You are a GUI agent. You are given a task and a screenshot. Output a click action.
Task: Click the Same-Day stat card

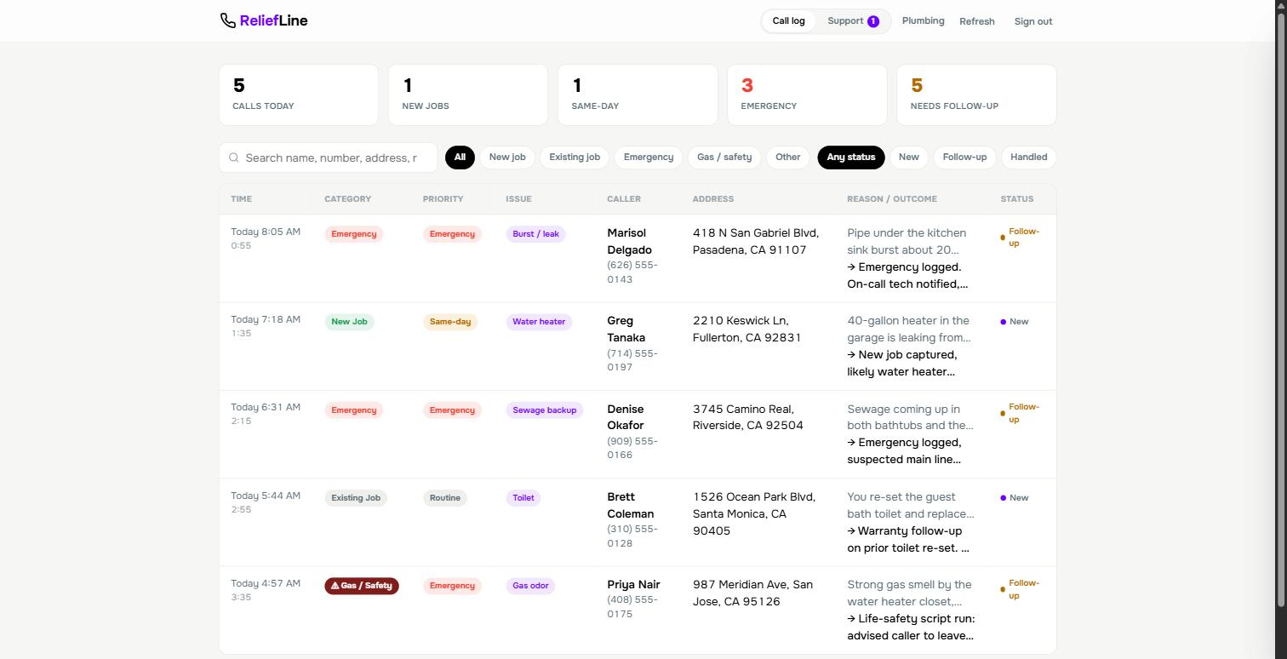pyautogui.click(x=638, y=95)
